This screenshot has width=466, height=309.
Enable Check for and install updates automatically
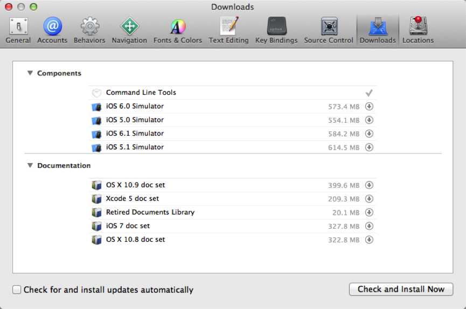click(x=17, y=290)
